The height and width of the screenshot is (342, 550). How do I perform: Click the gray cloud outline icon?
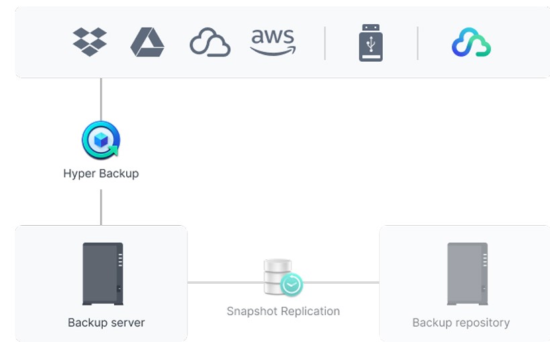coord(210,42)
